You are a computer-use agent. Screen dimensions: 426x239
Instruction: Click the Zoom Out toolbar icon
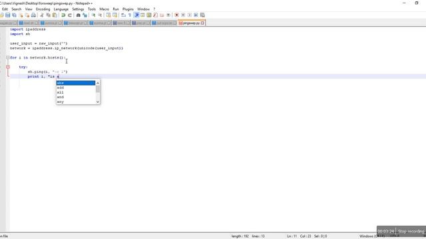(x=100, y=15)
